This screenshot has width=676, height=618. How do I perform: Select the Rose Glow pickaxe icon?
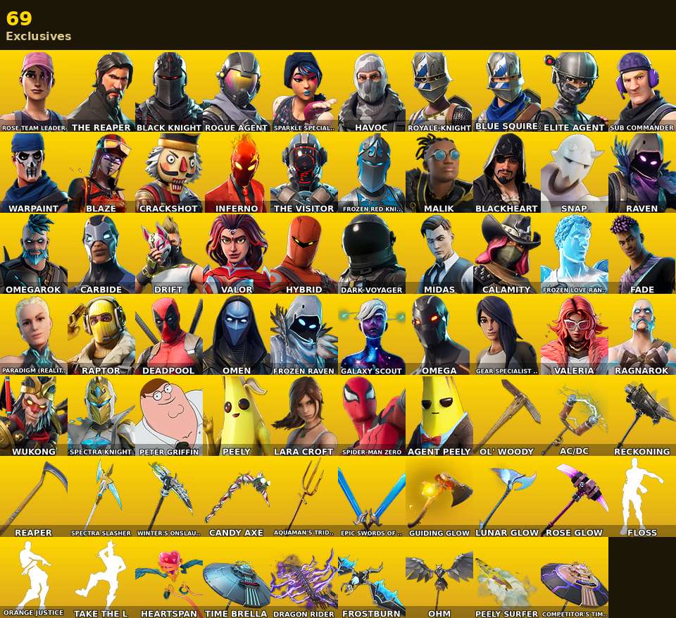[575, 497]
